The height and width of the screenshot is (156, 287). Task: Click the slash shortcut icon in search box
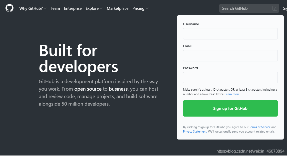[275, 8]
